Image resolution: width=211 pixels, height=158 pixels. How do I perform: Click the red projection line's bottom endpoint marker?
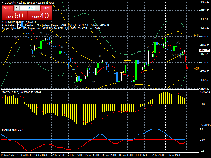pos(187,68)
